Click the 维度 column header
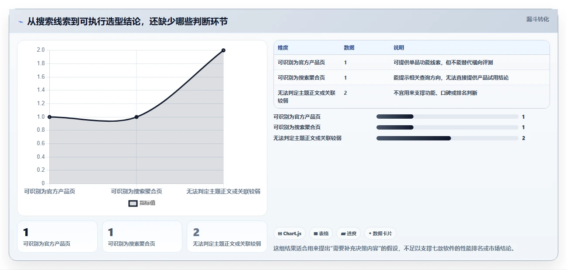This screenshot has width=567, height=270. tap(283, 48)
